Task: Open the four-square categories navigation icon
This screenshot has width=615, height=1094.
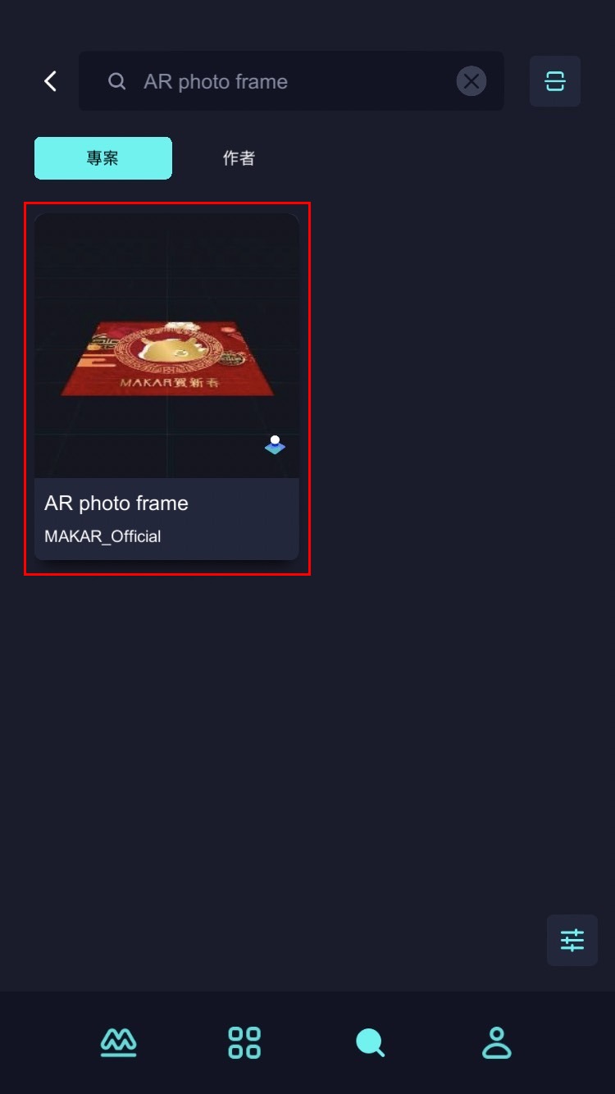Action: click(x=244, y=1043)
